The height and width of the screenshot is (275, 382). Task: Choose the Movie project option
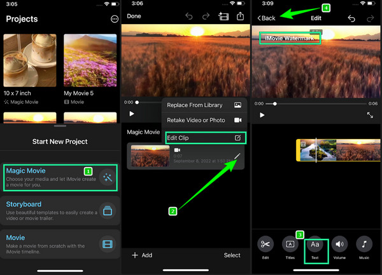(x=60, y=244)
